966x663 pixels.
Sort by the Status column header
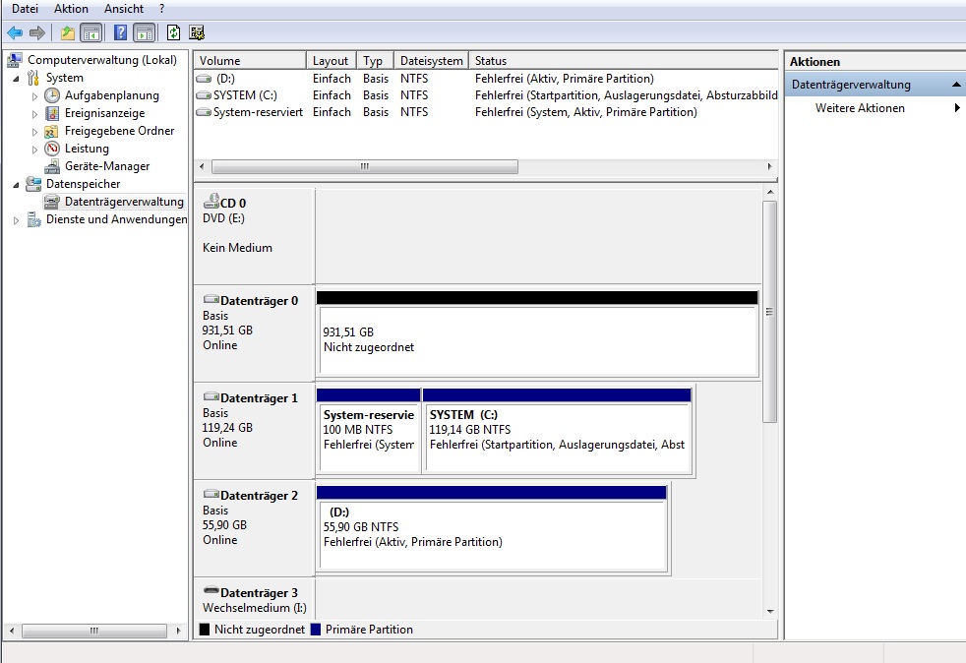(x=624, y=60)
